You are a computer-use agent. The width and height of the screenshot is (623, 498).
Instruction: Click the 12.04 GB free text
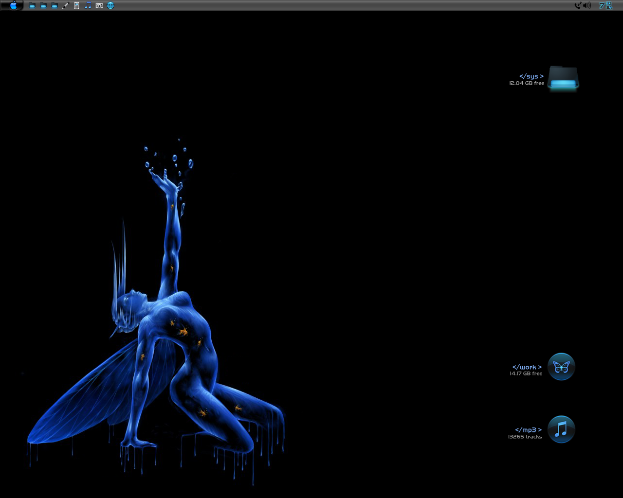527,83
